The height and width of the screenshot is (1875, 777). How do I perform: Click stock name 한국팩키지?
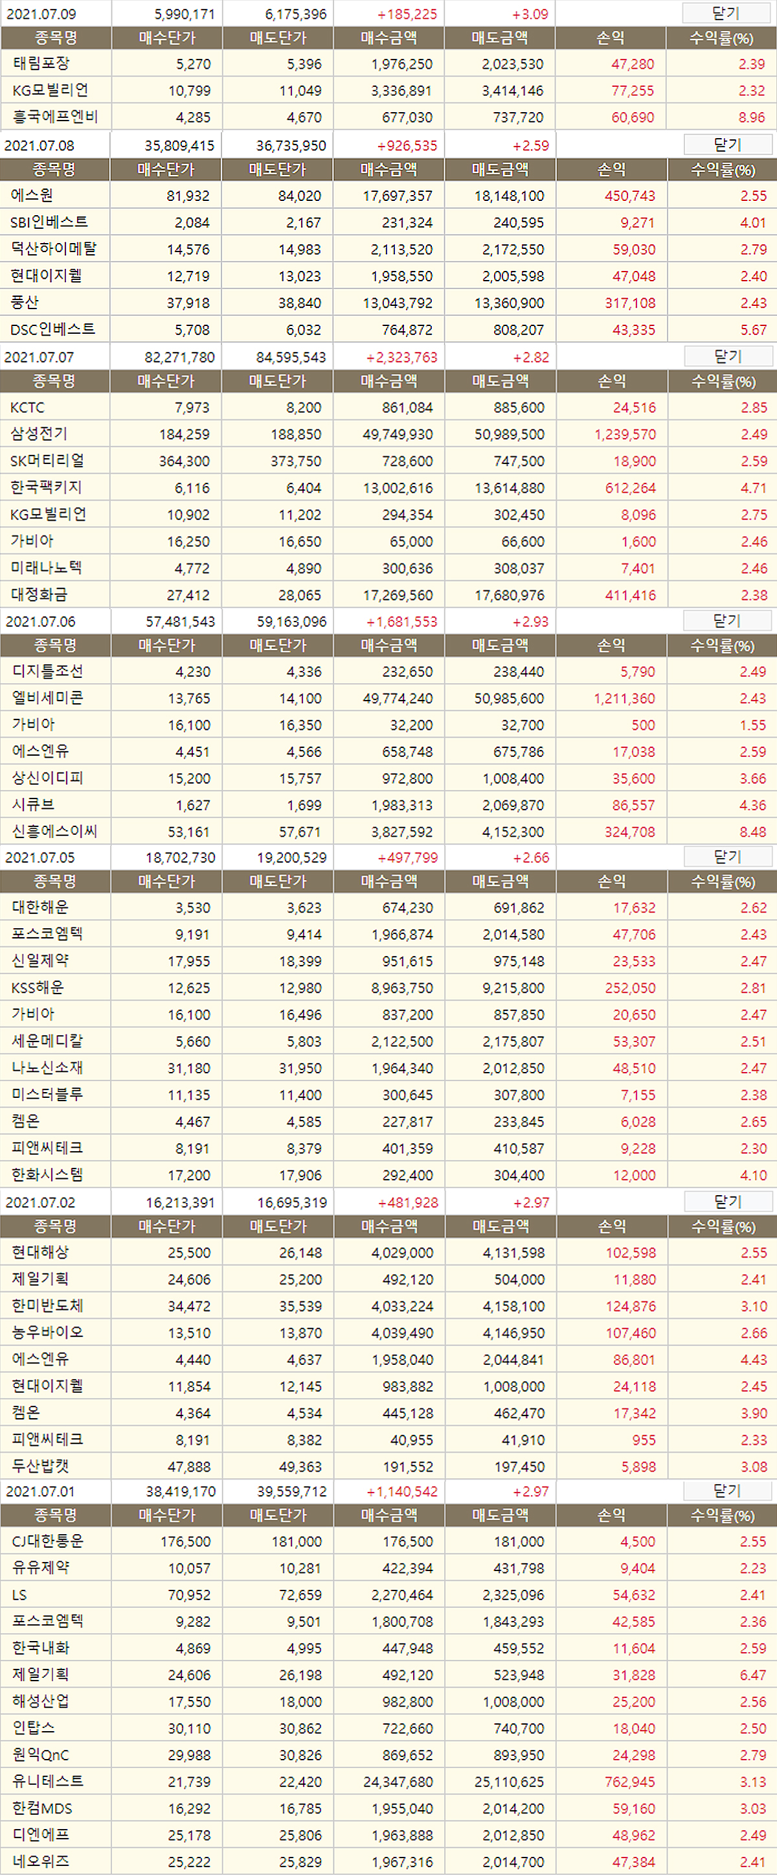tap(47, 487)
